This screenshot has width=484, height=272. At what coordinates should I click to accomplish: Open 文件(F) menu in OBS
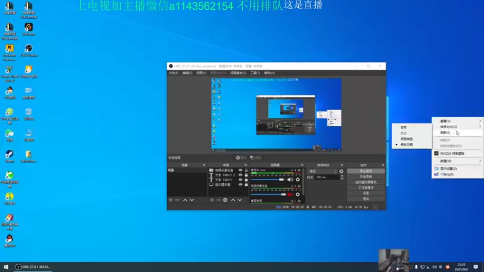(x=174, y=73)
